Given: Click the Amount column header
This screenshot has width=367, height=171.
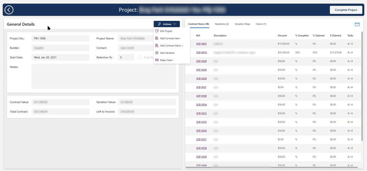Looking at the screenshot, I should point(282,35).
